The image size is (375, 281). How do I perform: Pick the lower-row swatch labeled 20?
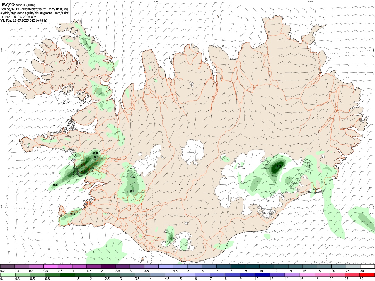[337, 275]
